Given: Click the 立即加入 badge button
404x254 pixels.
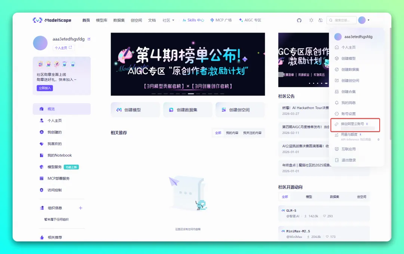Looking at the screenshot, I should click(x=45, y=88).
